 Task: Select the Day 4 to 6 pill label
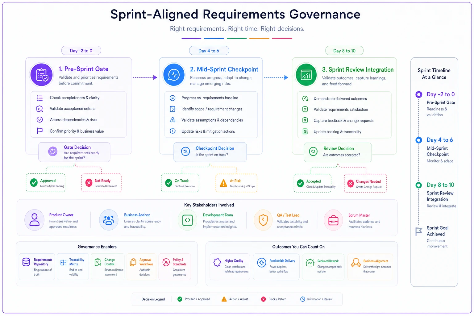tap(209, 51)
